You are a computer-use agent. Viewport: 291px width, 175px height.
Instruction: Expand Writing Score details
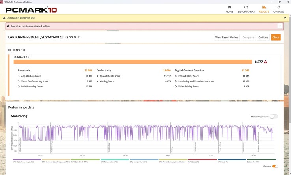(97, 81)
